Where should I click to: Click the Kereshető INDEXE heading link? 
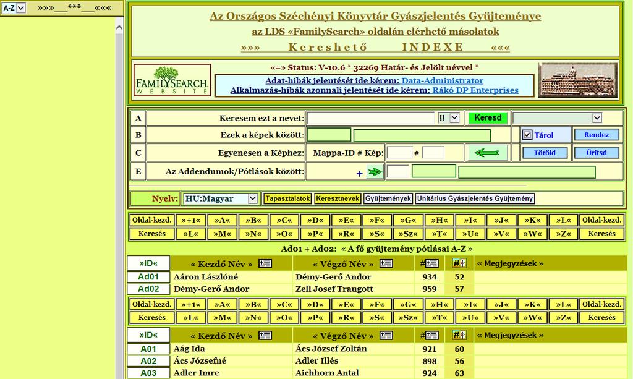(x=375, y=47)
